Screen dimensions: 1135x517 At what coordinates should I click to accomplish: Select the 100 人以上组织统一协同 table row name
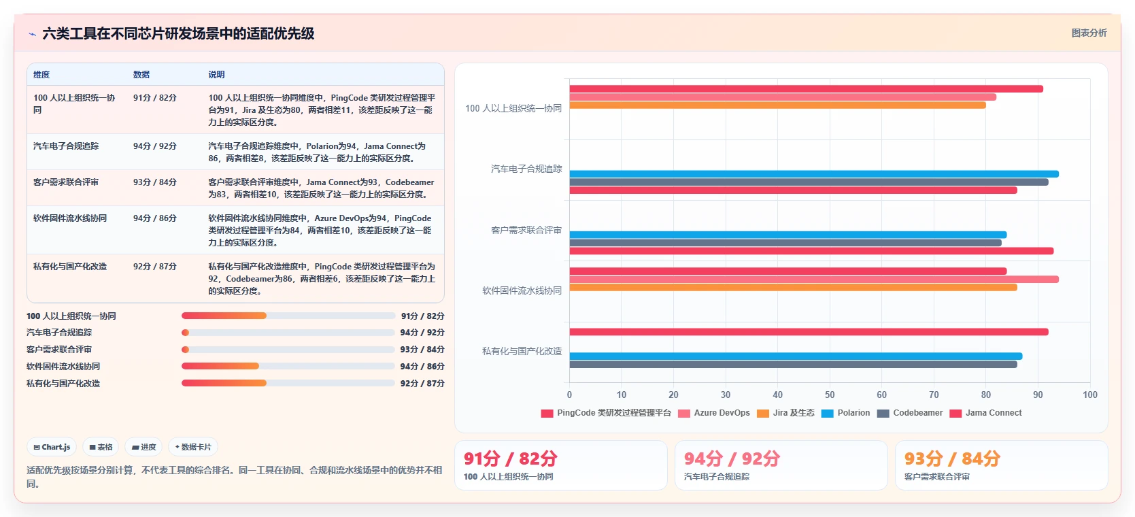click(x=75, y=104)
